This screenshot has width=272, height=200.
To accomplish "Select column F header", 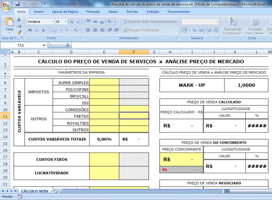I will coord(134,52).
